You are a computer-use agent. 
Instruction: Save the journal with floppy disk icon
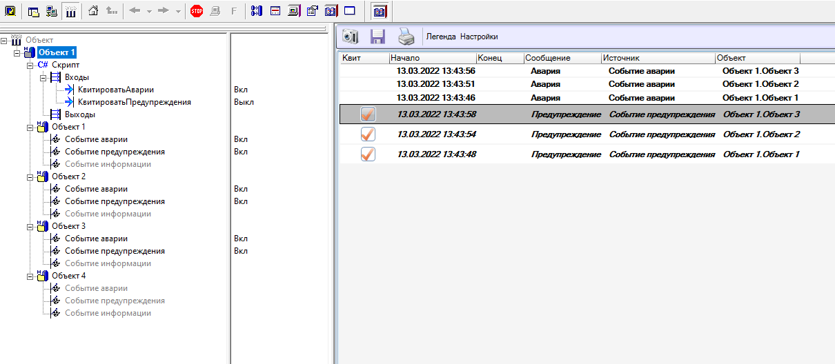(377, 37)
